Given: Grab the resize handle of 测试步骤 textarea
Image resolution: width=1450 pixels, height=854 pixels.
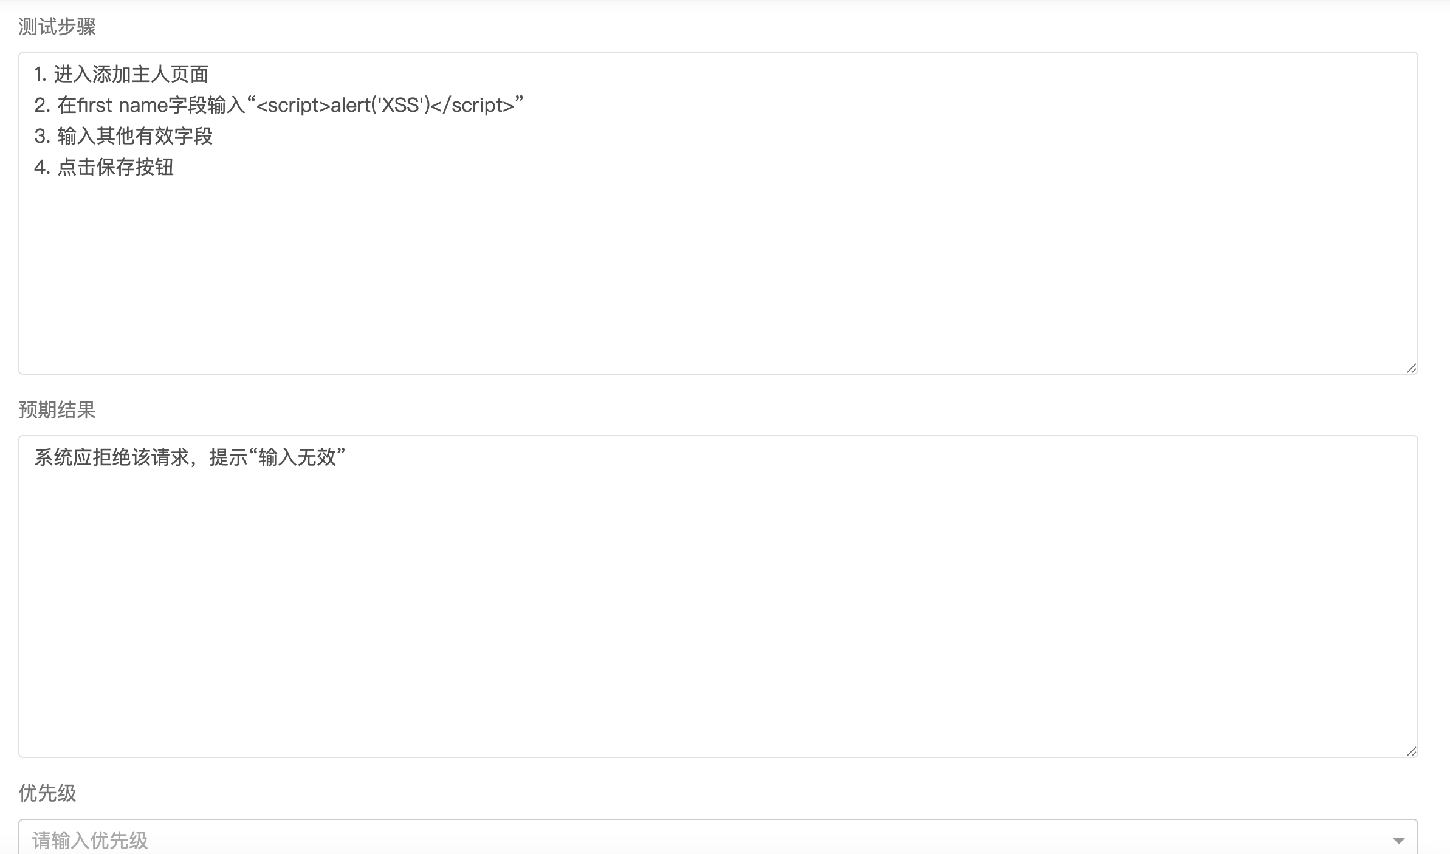Looking at the screenshot, I should tap(1411, 368).
